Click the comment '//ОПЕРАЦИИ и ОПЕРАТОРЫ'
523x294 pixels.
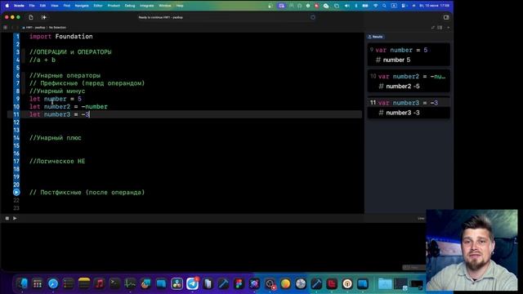70,52
